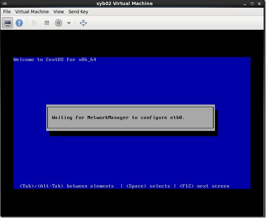Viewport: 266px width, 218px height.
Task: Maximize the syb02 Virtual Machine window
Action: pos(252,4)
